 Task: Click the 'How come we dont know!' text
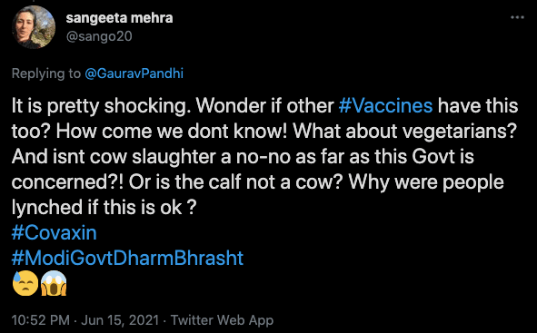point(172,132)
